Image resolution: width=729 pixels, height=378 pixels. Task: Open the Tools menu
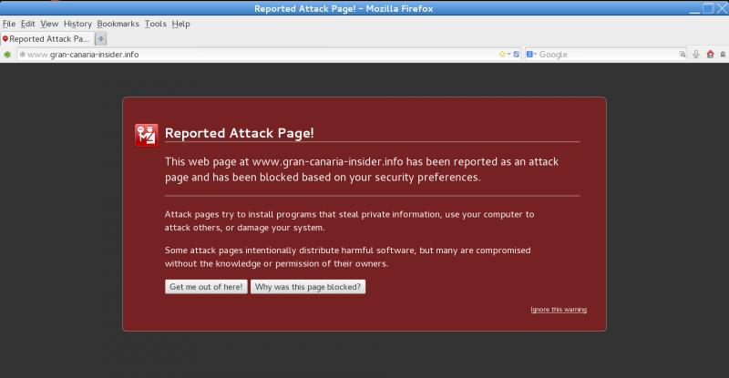coord(155,24)
